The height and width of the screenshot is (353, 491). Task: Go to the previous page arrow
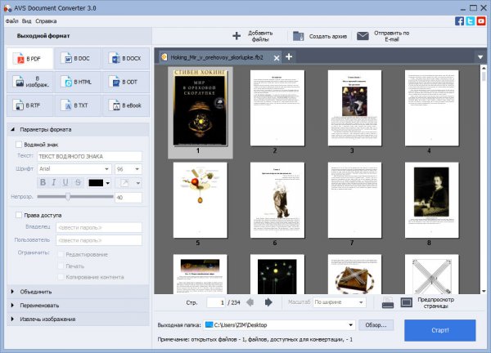[x=250, y=302]
